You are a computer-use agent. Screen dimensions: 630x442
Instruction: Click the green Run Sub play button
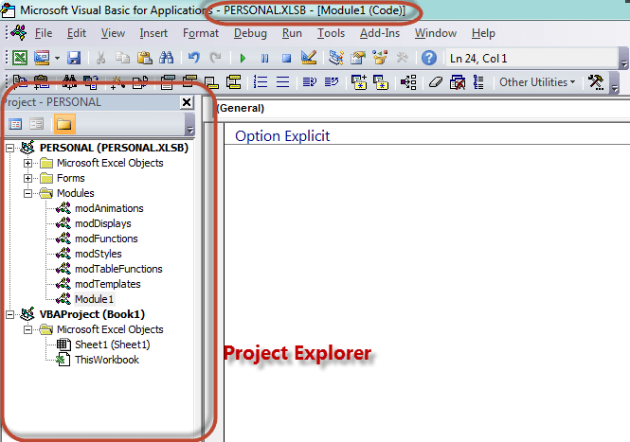click(x=243, y=59)
